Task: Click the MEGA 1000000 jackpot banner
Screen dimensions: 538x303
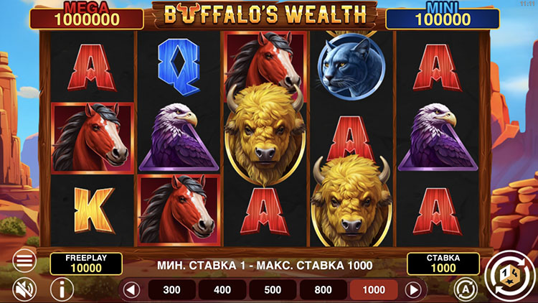Action: 87,17
